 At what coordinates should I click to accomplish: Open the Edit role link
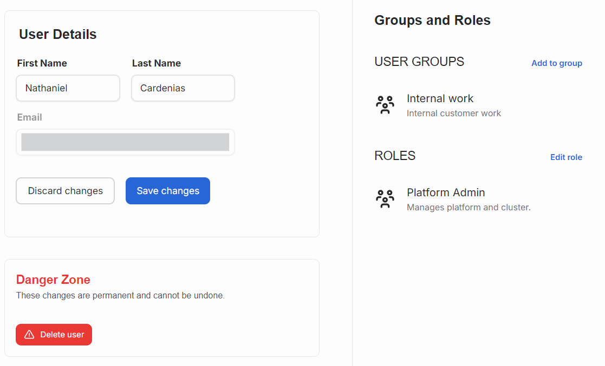point(566,157)
